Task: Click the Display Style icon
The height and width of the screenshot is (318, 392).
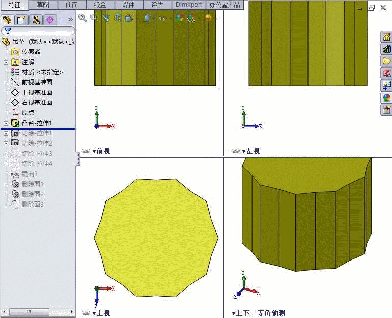Action: click(x=146, y=18)
